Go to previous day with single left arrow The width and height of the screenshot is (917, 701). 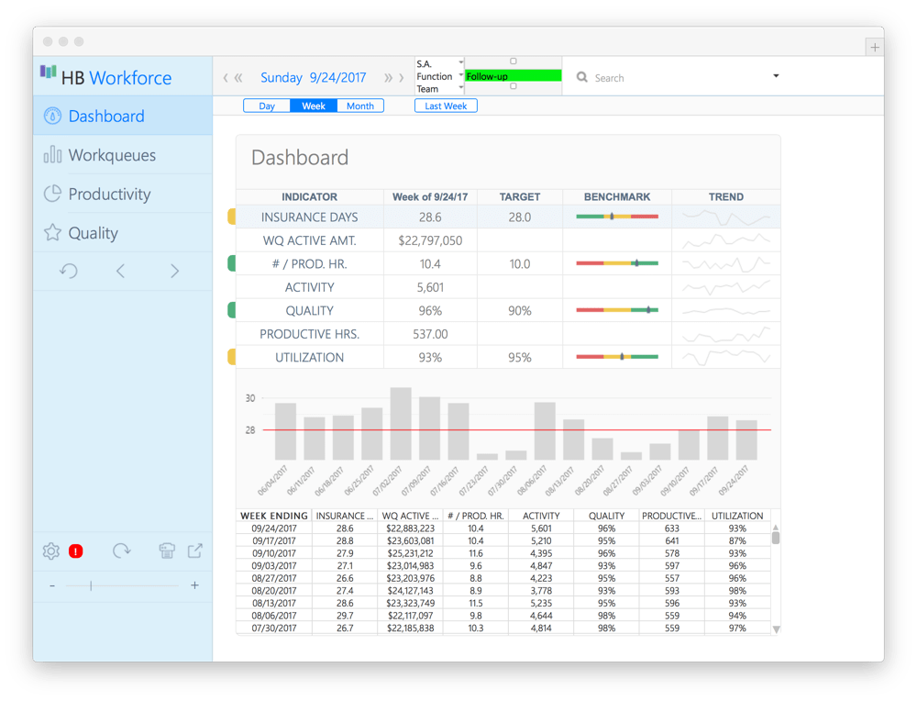(x=226, y=77)
